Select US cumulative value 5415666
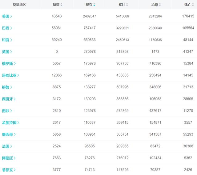Screen dimensions: 197x175 pyautogui.click(x=123, y=16)
